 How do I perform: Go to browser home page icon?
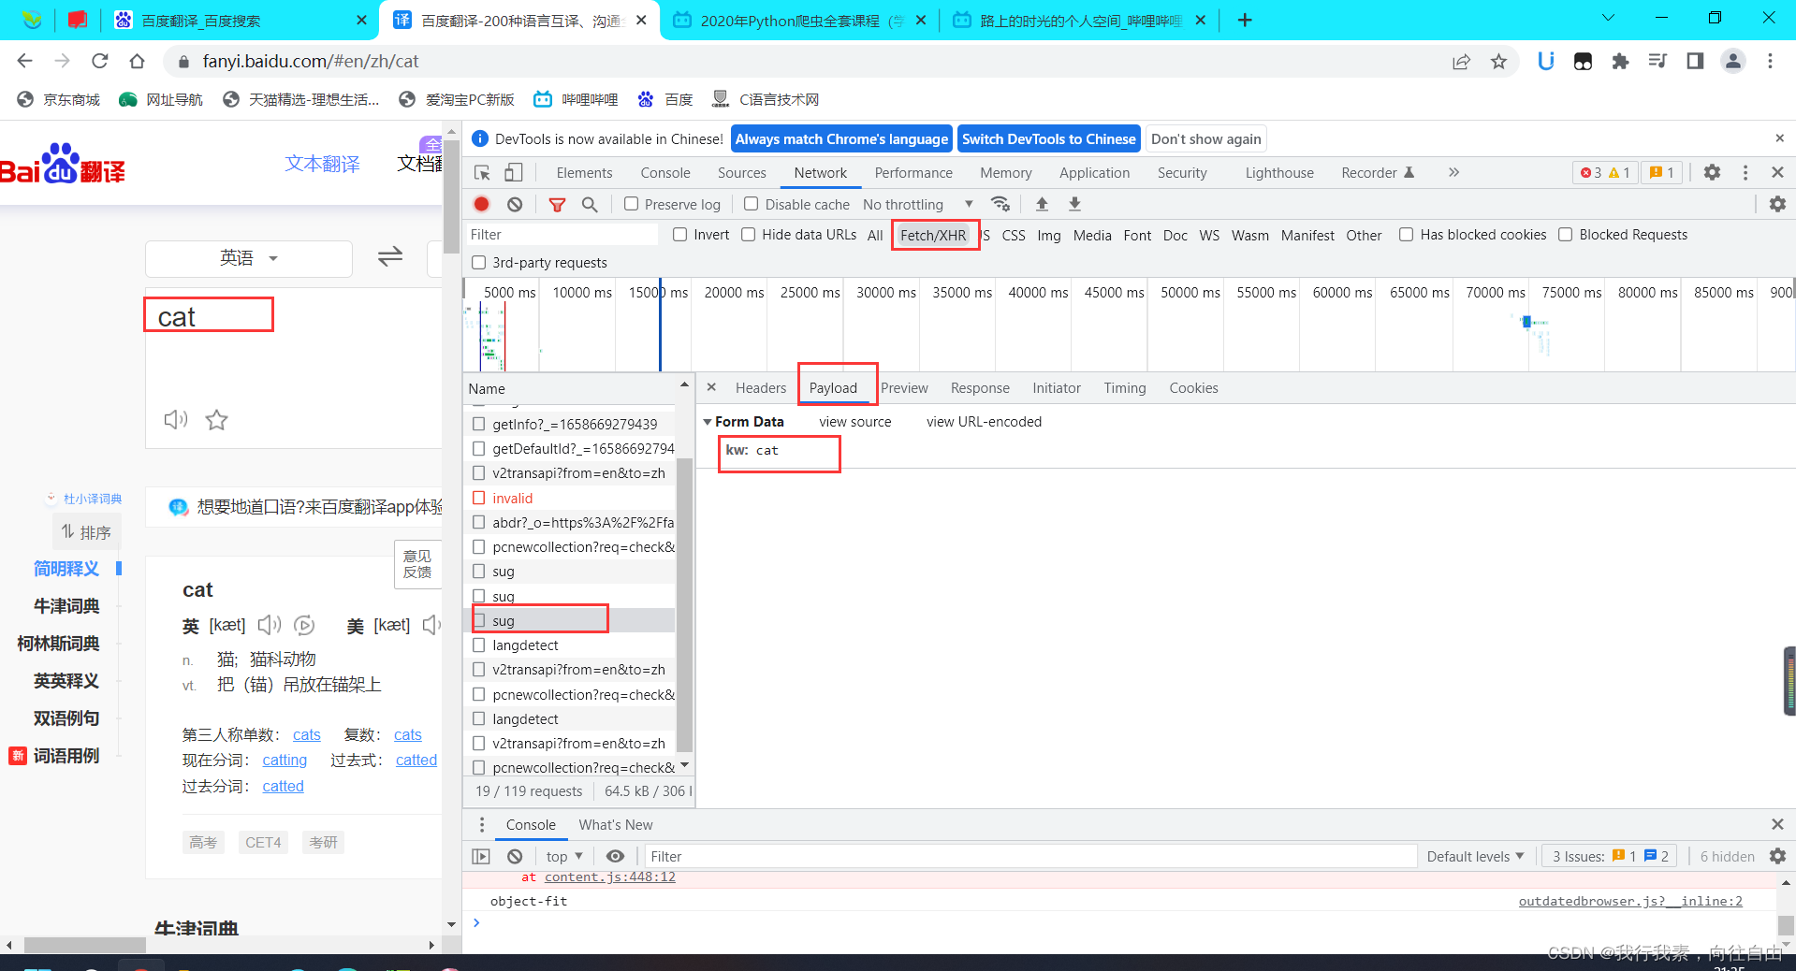(138, 61)
